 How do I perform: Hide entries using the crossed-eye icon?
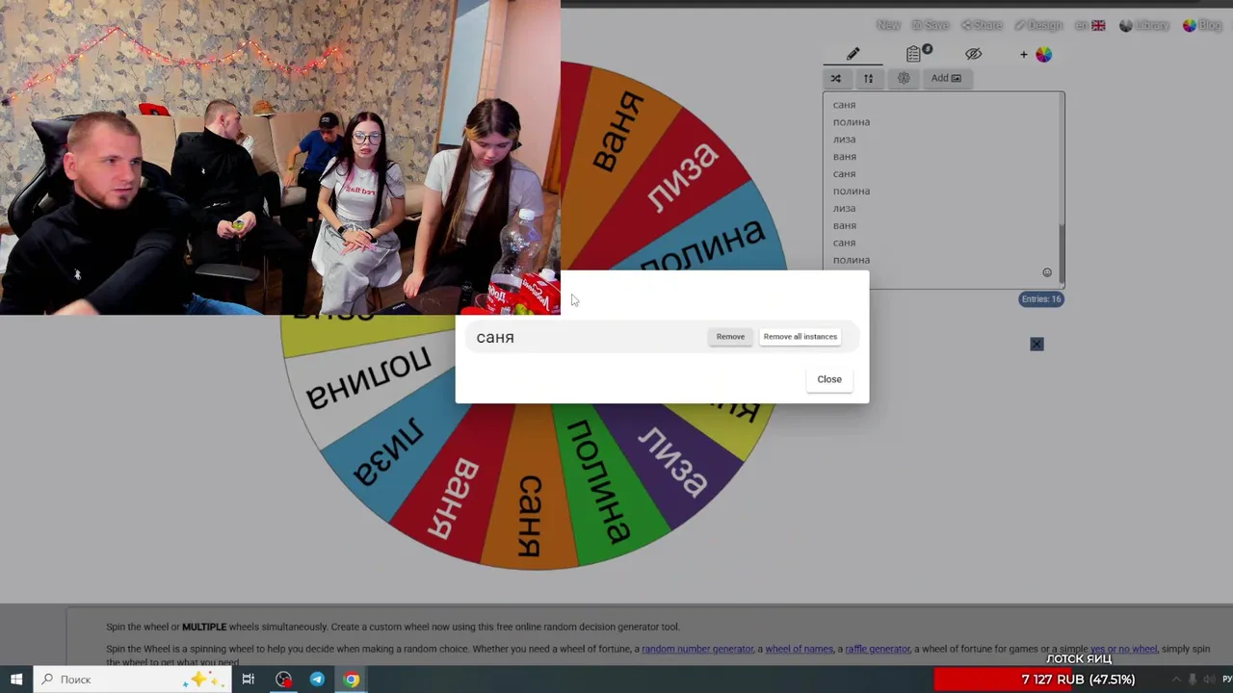[x=973, y=54]
